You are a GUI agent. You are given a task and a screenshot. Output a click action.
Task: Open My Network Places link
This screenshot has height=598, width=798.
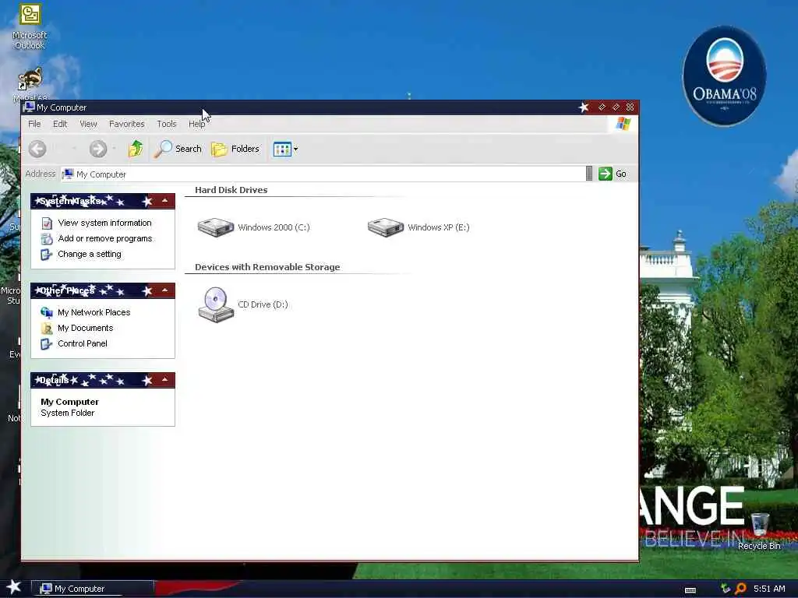pos(94,312)
